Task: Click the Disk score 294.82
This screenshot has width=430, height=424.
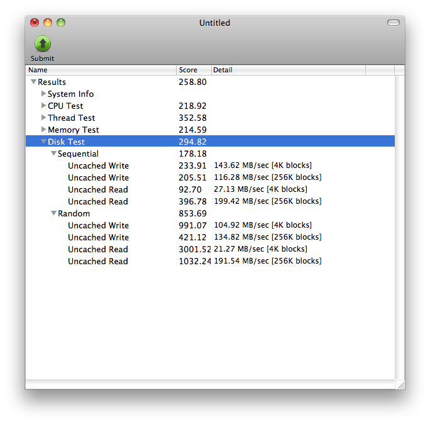Action: pos(192,142)
